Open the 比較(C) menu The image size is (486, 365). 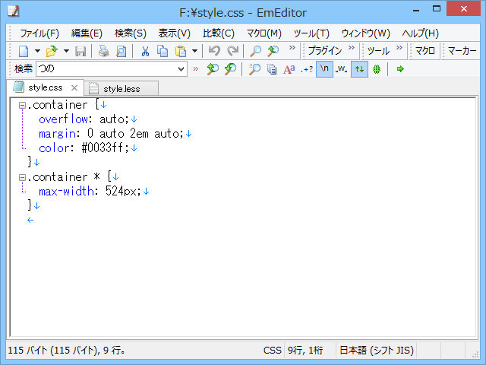click(219, 33)
